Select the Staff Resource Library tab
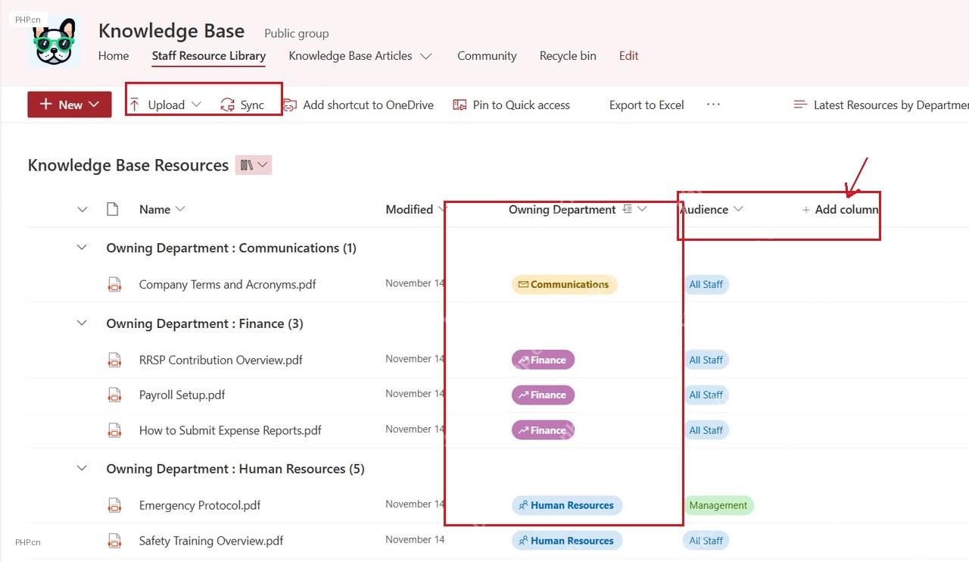Image resolution: width=969 pixels, height=562 pixels. tap(209, 55)
